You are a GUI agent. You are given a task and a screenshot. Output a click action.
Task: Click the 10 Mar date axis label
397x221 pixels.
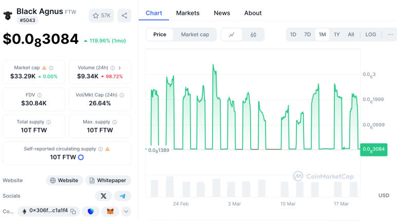288,204
